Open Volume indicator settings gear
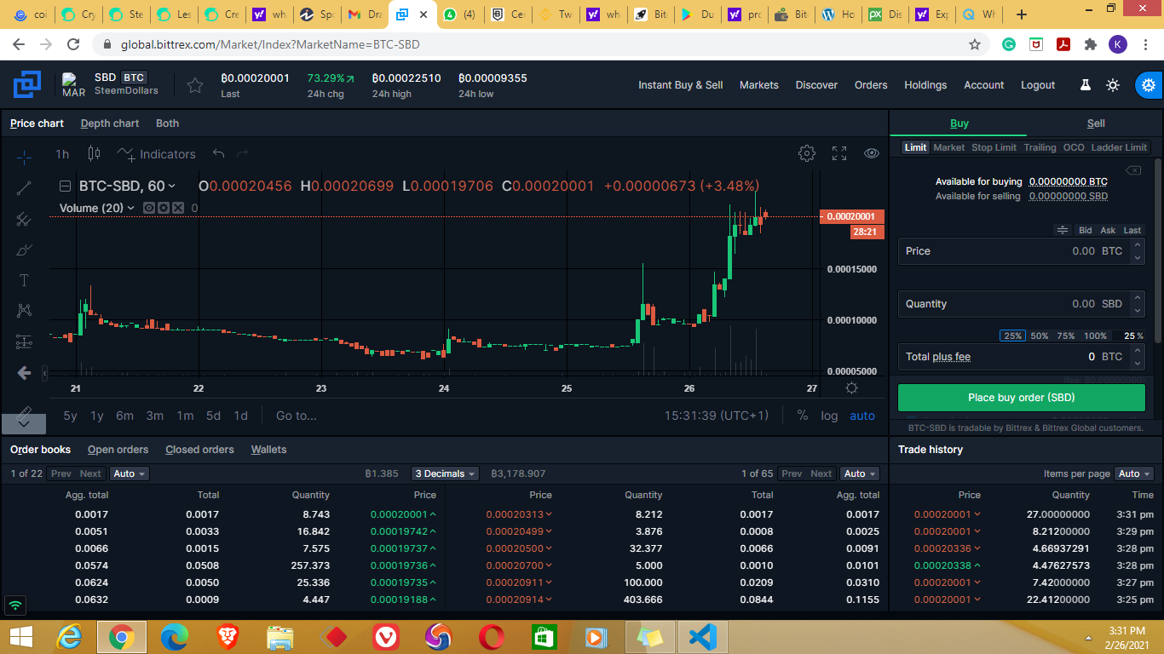The height and width of the screenshot is (654, 1164). tap(164, 208)
